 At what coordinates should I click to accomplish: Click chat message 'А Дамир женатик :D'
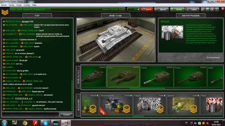coord(28,40)
